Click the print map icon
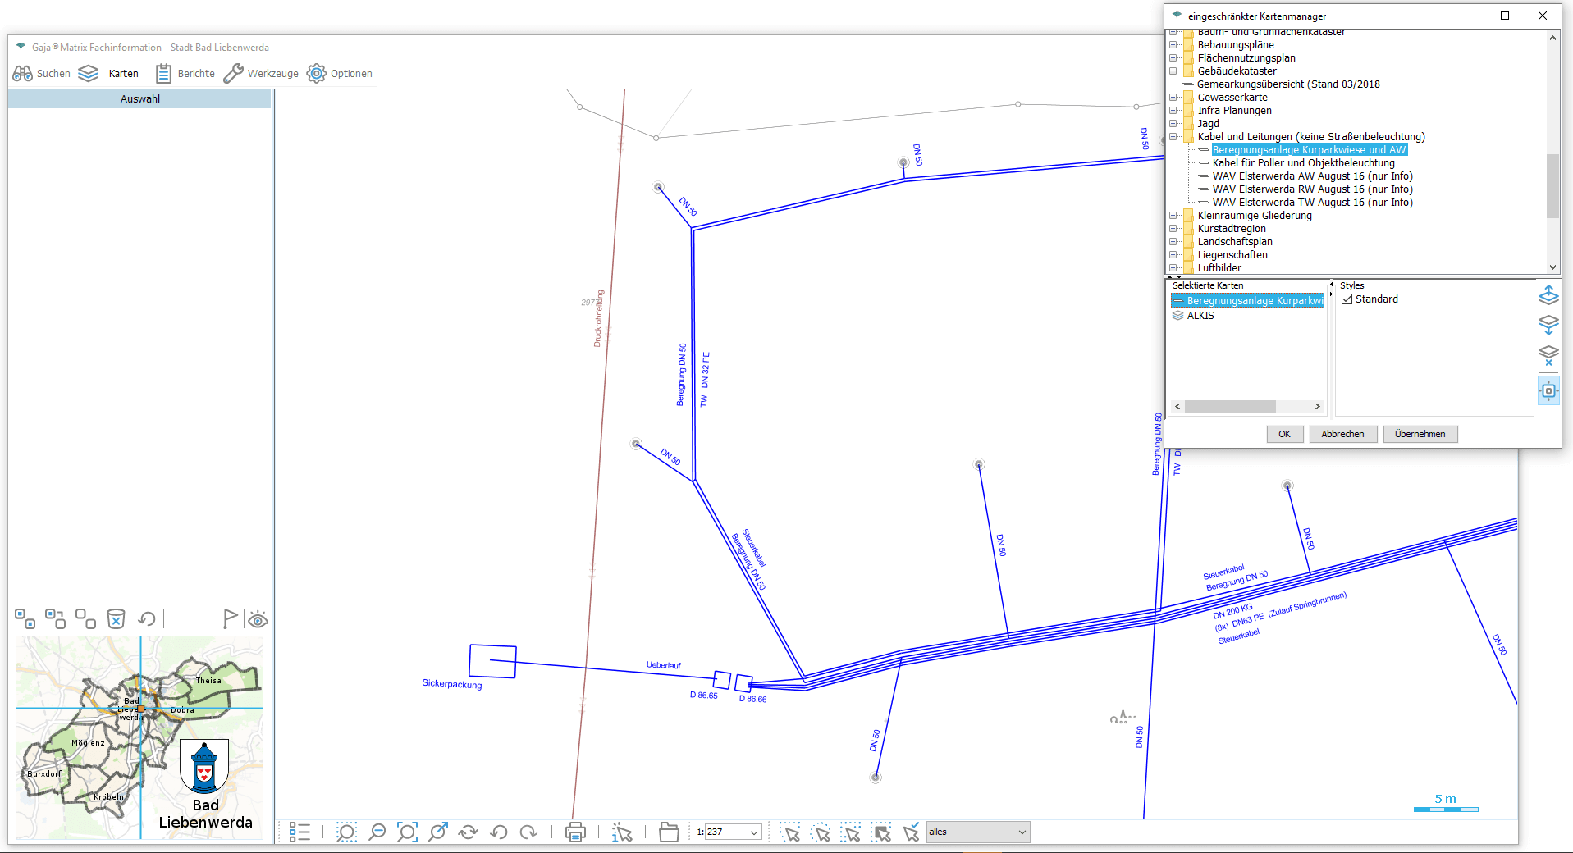Image resolution: width=1573 pixels, height=853 pixels. 575,832
